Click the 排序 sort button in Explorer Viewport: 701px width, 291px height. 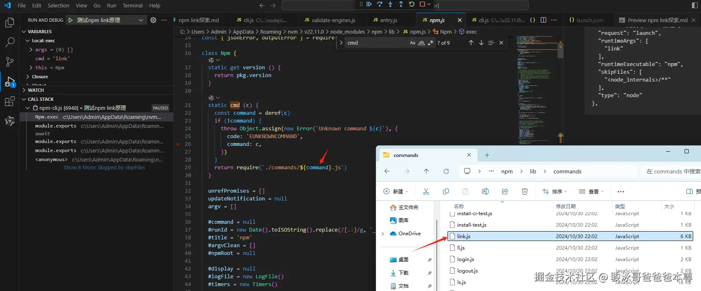pyautogui.click(x=554, y=191)
